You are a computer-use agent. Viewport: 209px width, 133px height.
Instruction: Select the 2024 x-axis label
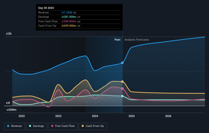click(x=95, y=116)
